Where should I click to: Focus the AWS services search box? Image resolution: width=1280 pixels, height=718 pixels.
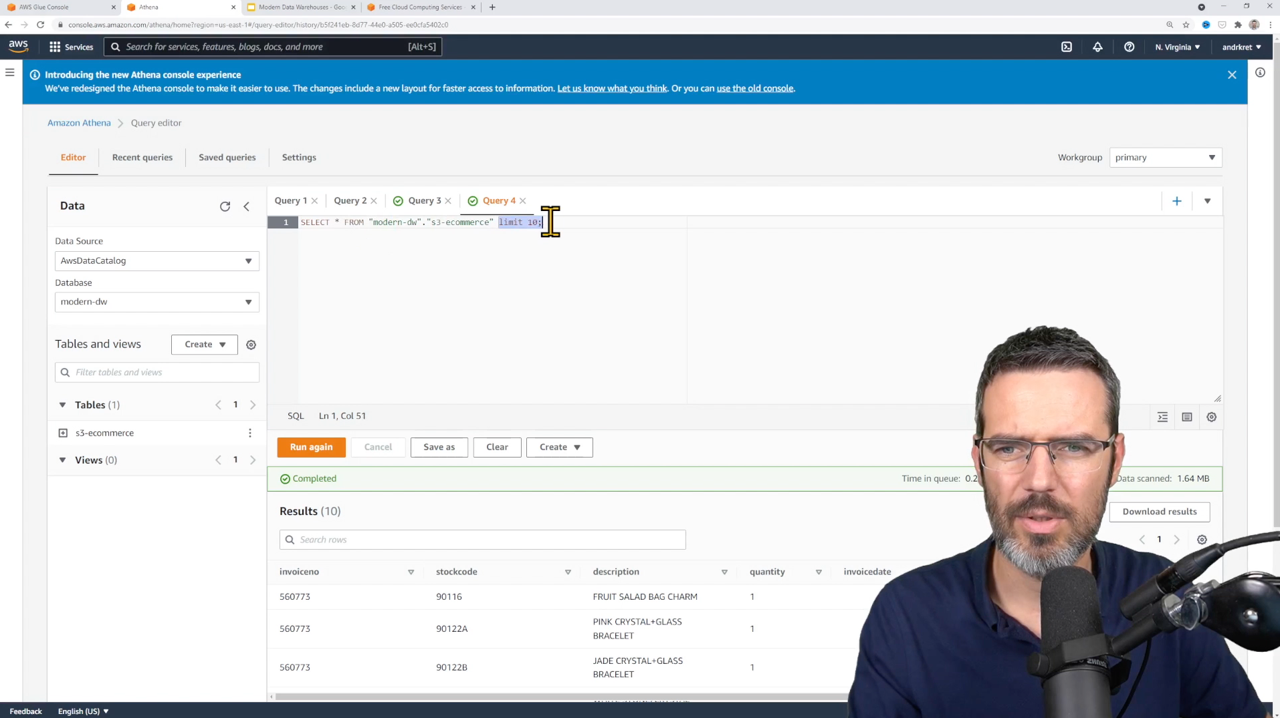tap(273, 47)
